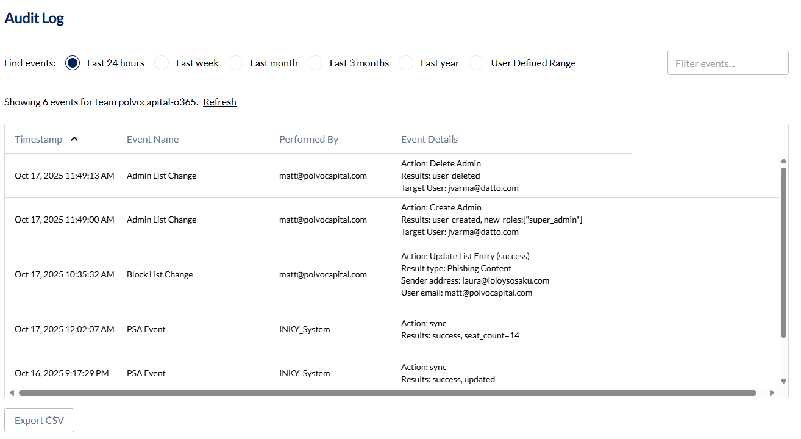Image resolution: width=801 pixels, height=439 pixels.
Task: Sort by the Timestamp column header
Action: click(38, 139)
